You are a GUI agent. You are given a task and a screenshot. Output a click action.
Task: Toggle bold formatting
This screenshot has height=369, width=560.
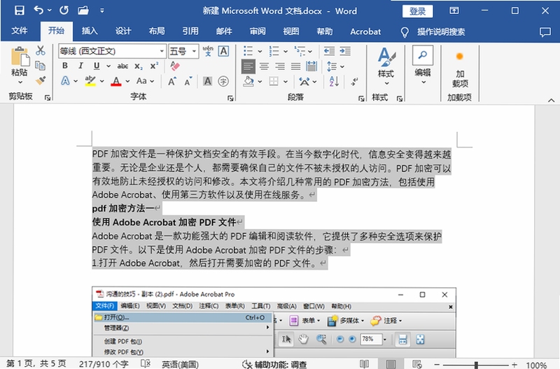[x=65, y=66]
